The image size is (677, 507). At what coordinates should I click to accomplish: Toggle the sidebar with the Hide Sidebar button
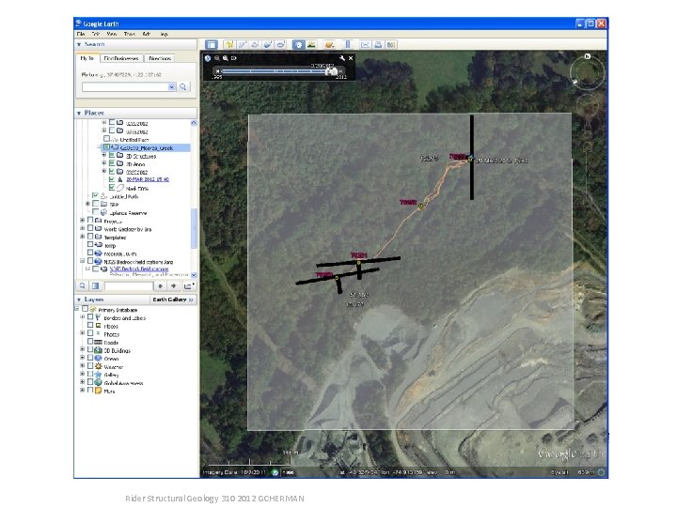(x=212, y=45)
